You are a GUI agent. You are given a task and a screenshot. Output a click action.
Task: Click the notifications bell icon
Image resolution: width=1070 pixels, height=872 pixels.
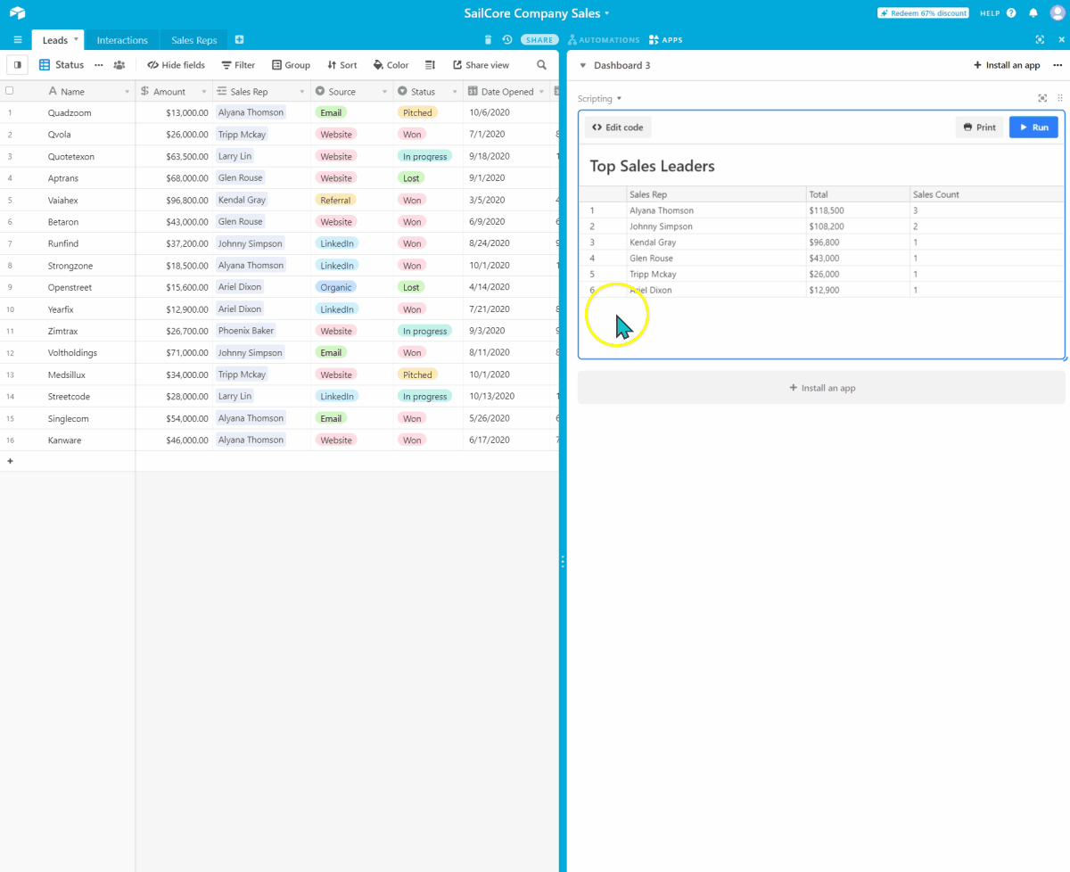[x=1033, y=13]
